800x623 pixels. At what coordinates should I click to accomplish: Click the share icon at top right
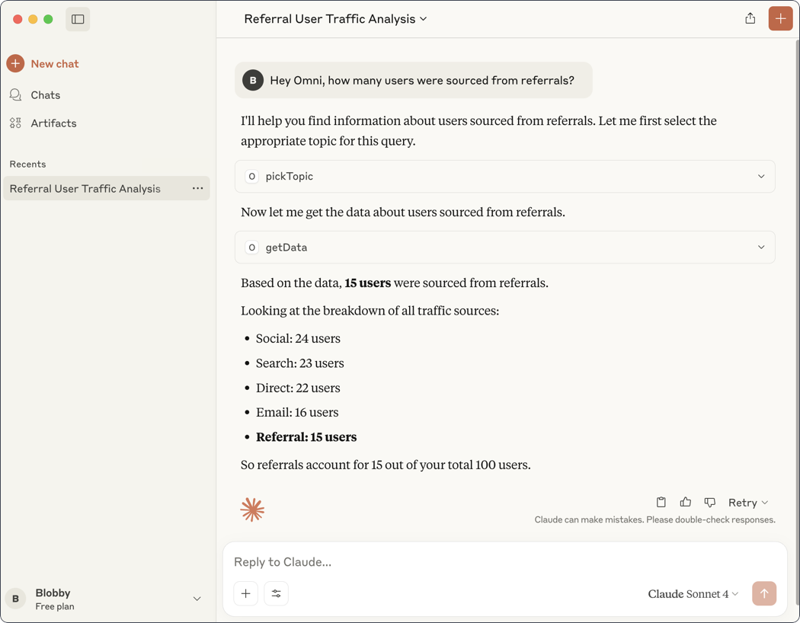[x=750, y=18]
